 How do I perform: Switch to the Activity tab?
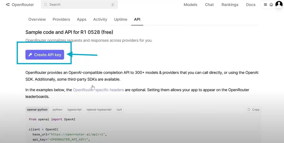tap(100, 19)
